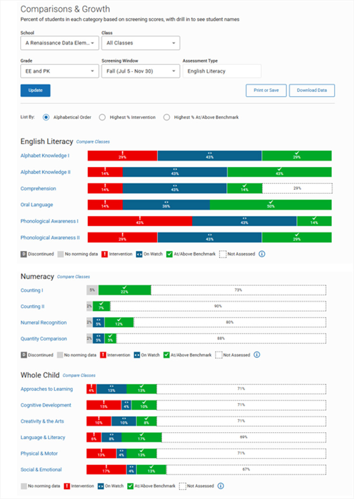Click the At/Above Benchmark checkmark in Numeracy legend
The width and height of the screenshot is (354, 499).
coord(166,355)
